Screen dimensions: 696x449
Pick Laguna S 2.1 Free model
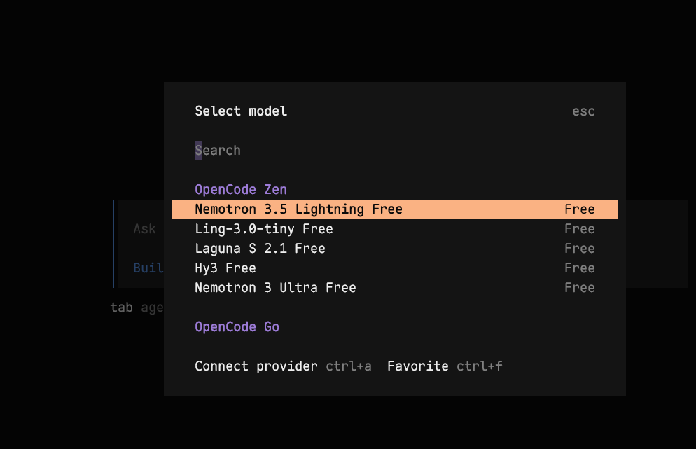click(395, 248)
